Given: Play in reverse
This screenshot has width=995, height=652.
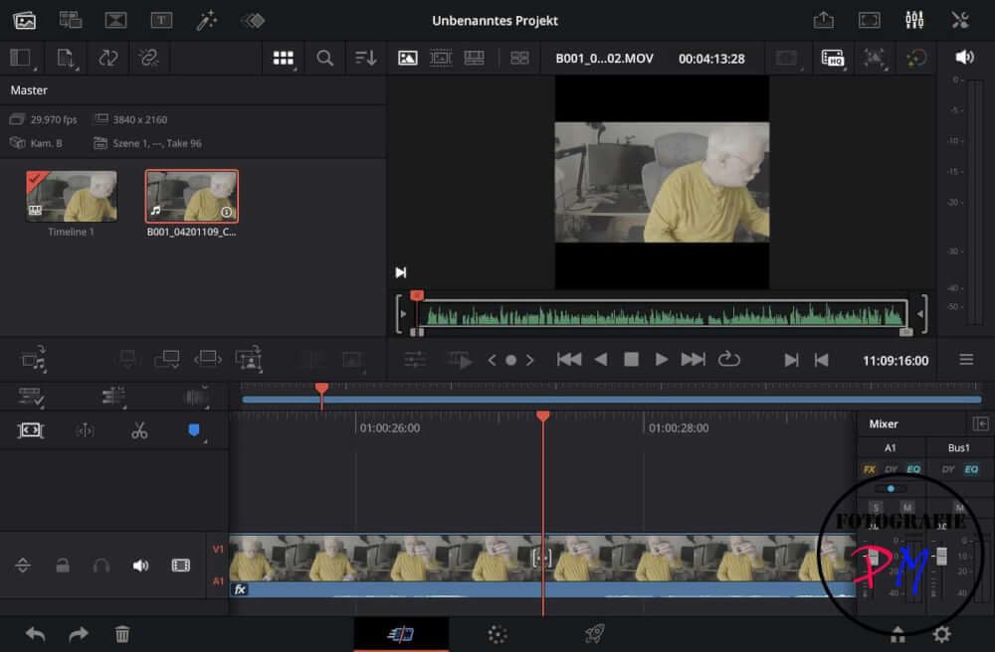Looking at the screenshot, I should [x=600, y=360].
